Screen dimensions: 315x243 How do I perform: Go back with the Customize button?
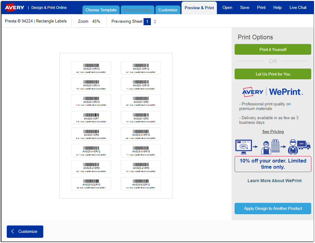click(x=25, y=232)
